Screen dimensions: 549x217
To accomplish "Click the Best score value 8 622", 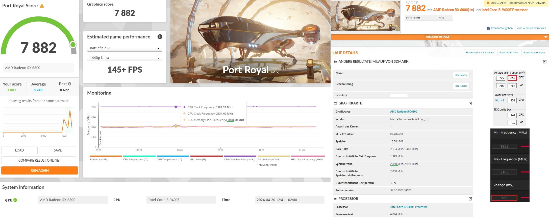I will [64, 90].
